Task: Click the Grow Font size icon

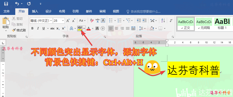Action: [x=68, y=21]
